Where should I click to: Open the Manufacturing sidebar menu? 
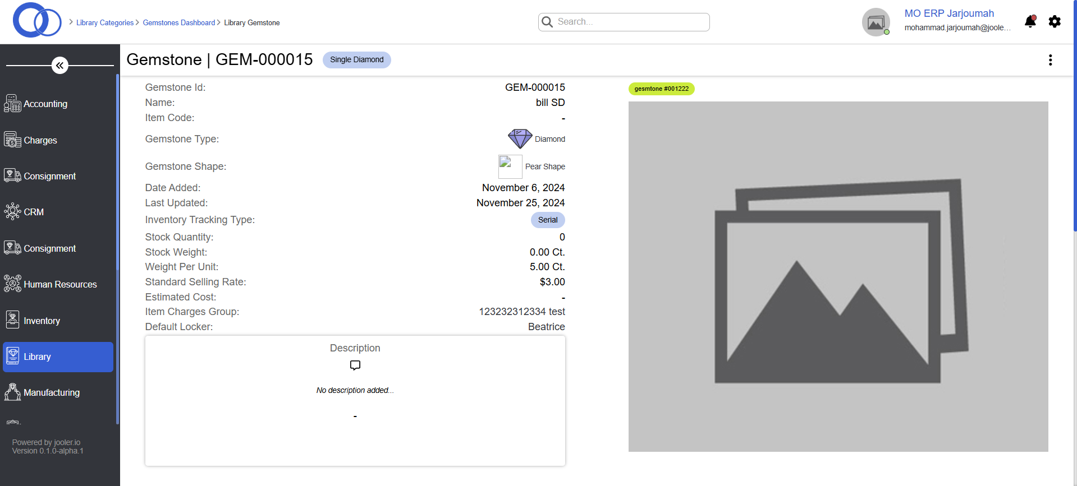[51, 392]
